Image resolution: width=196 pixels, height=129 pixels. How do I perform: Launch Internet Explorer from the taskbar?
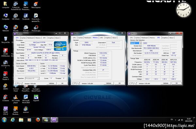13,120
